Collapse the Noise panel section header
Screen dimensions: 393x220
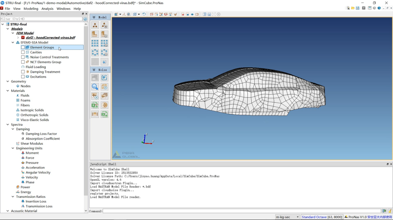pyautogui.click(x=94, y=70)
